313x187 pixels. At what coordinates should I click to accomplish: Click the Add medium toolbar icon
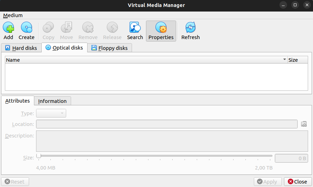coord(8,28)
